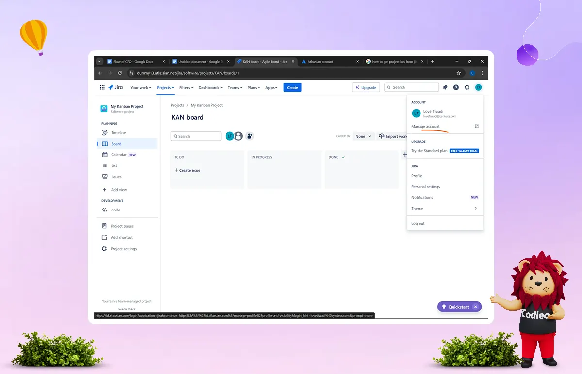Viewport: 582px width, 374px height.
Task: Open the settings gear icon in the Jira header
Action: pos(467,87)
